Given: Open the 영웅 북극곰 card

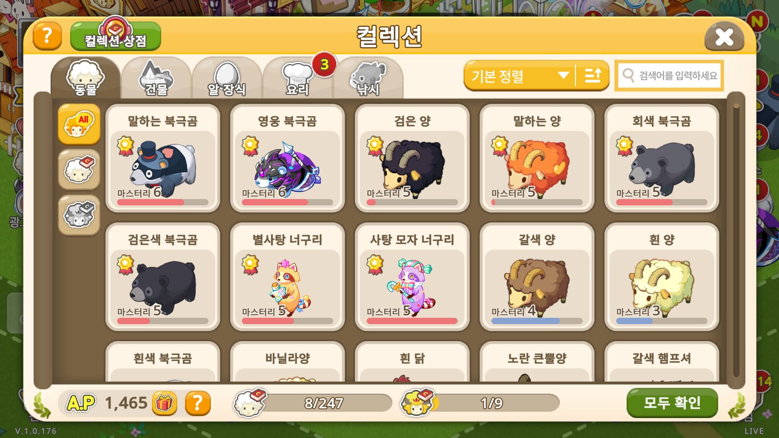Looking at the screenshot, I should tap(287, 158).
